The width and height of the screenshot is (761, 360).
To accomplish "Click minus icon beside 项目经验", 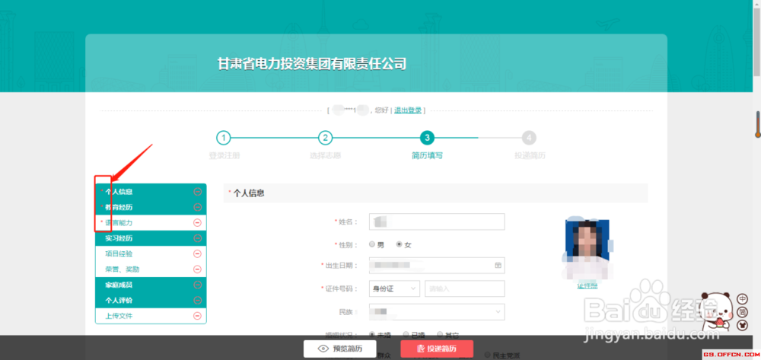I will (x=198, y=253).
